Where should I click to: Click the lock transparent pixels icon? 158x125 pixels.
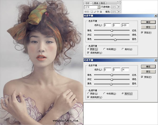[92, 12]
